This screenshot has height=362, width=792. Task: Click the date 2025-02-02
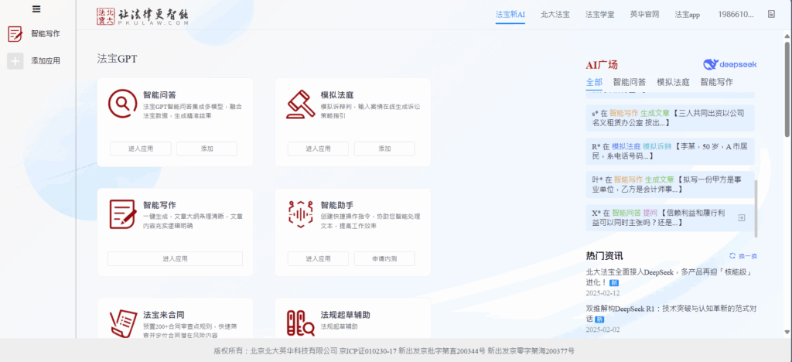pyautogui.click(x=603, y=330)
